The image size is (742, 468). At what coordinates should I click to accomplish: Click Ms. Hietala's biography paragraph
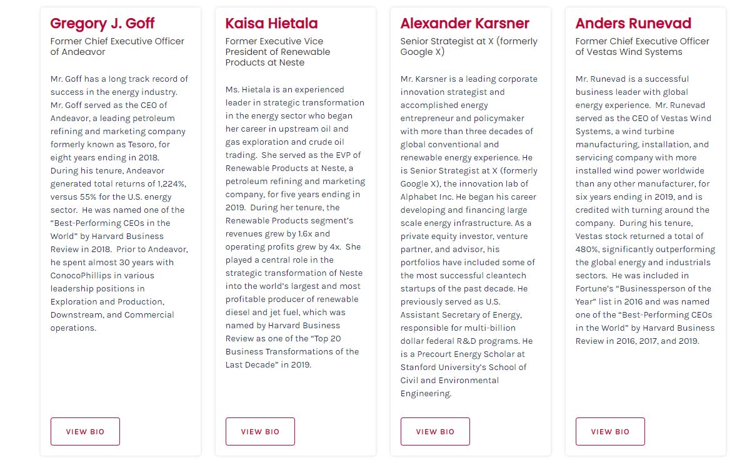[x=294, y=227]
